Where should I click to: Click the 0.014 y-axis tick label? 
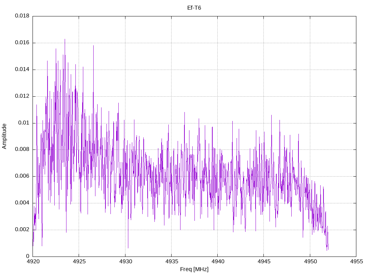[x=22, y=69]
